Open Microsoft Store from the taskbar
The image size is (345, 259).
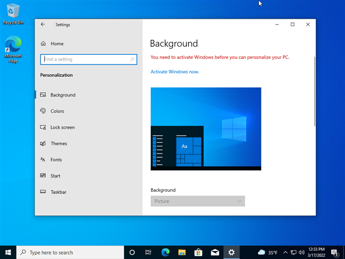[x=198, y=253]
